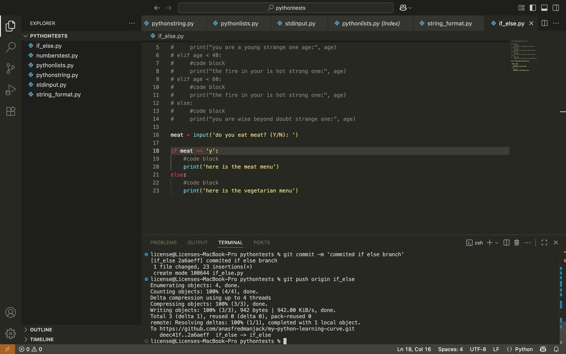
Task: Open string_format.py in the file explorer
Action: tap(81, 94)
